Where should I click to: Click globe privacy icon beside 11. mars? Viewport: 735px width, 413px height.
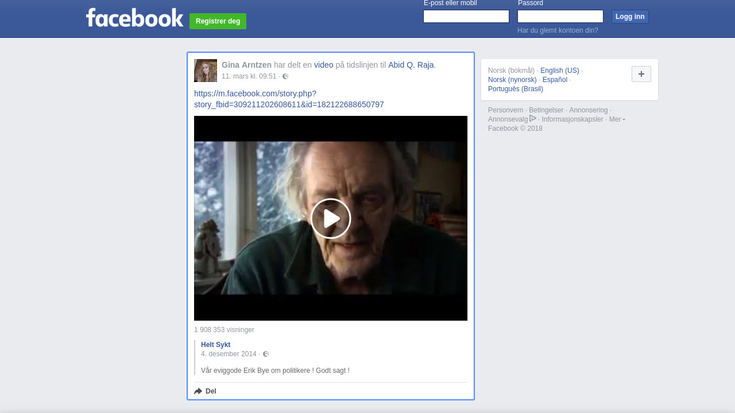point(285,76)
